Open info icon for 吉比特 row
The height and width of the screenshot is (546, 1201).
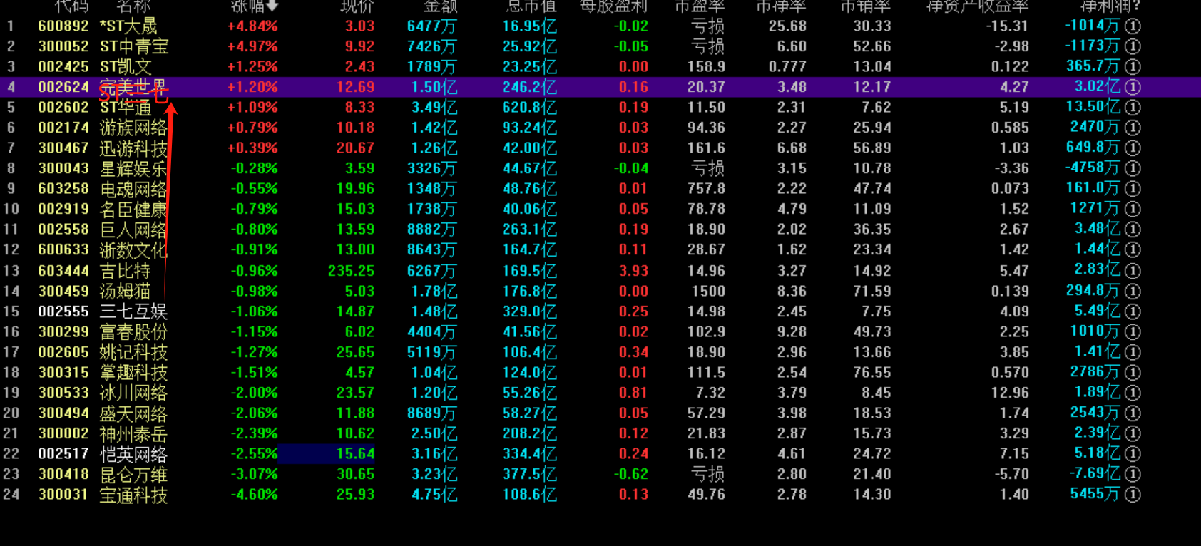(1133, 271)
